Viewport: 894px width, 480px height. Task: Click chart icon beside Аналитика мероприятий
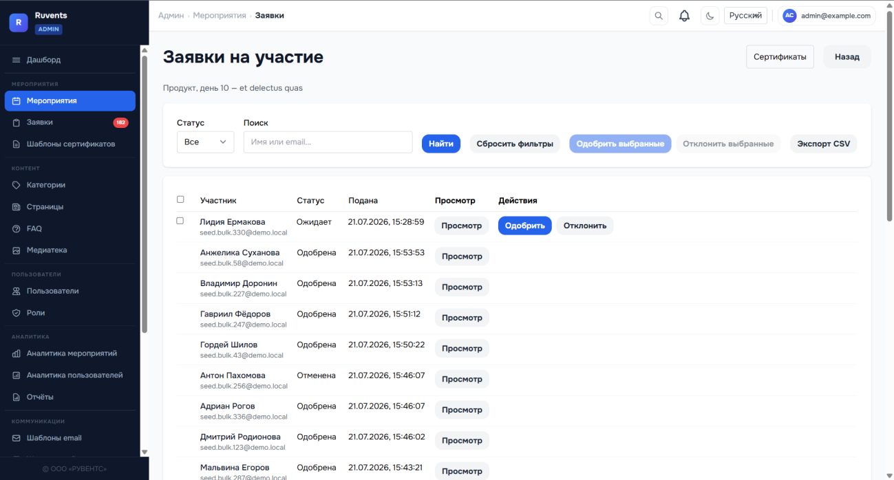click(x=17, y=353)
